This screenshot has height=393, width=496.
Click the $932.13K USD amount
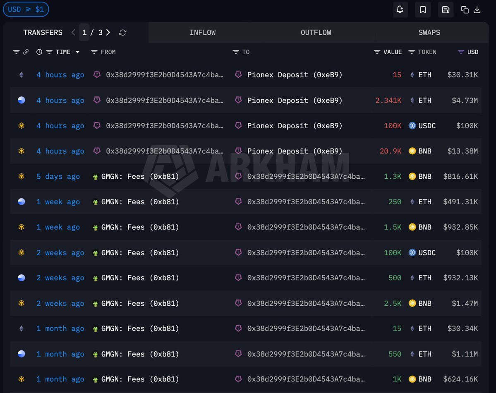click(x=460, y=278)
